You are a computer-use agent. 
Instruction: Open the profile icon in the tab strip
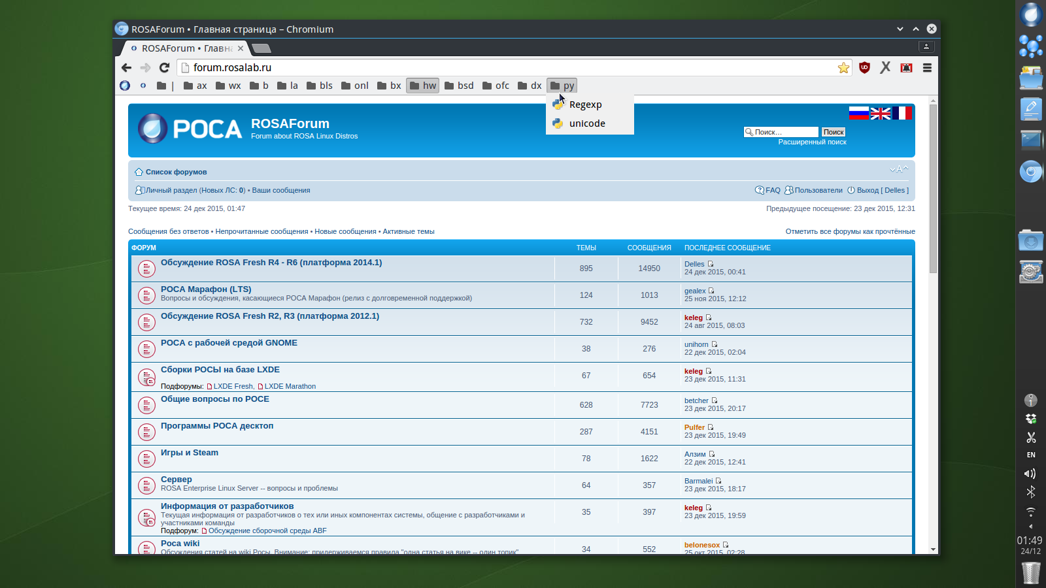click(x=926, y=46)
